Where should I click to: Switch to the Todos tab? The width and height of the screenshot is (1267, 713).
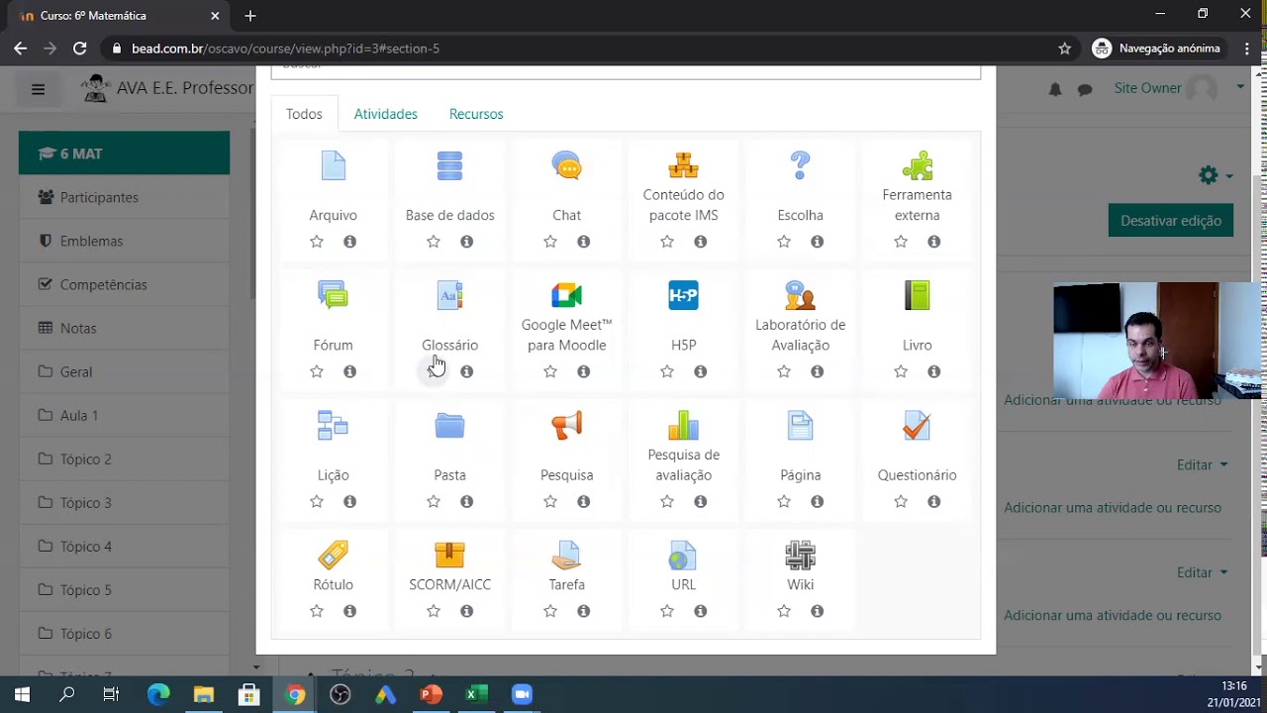[x=304, y=114]
